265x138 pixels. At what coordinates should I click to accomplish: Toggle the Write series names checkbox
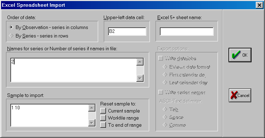pyautogui.click(x=160, y=92)
